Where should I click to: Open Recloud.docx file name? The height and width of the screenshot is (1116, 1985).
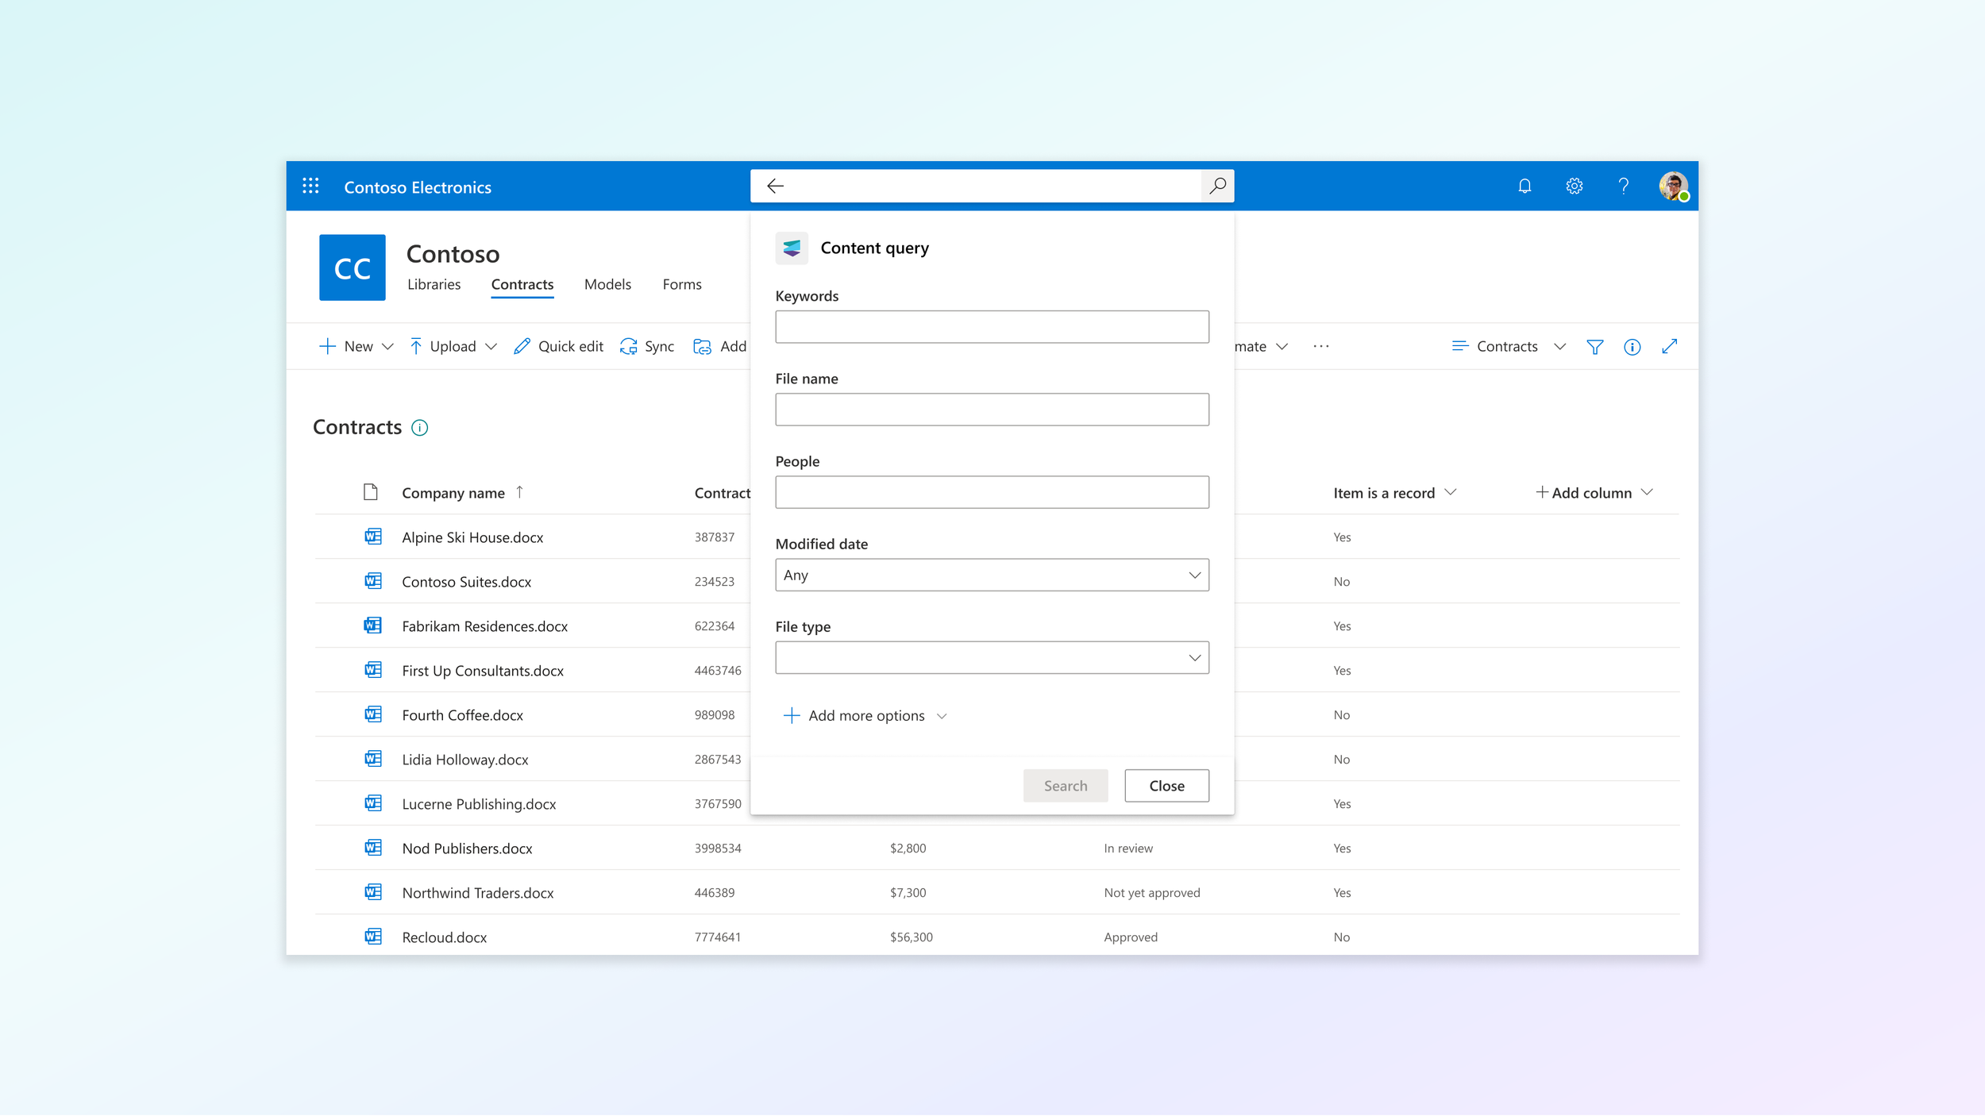pyautogui.click(x=445, y=937)
